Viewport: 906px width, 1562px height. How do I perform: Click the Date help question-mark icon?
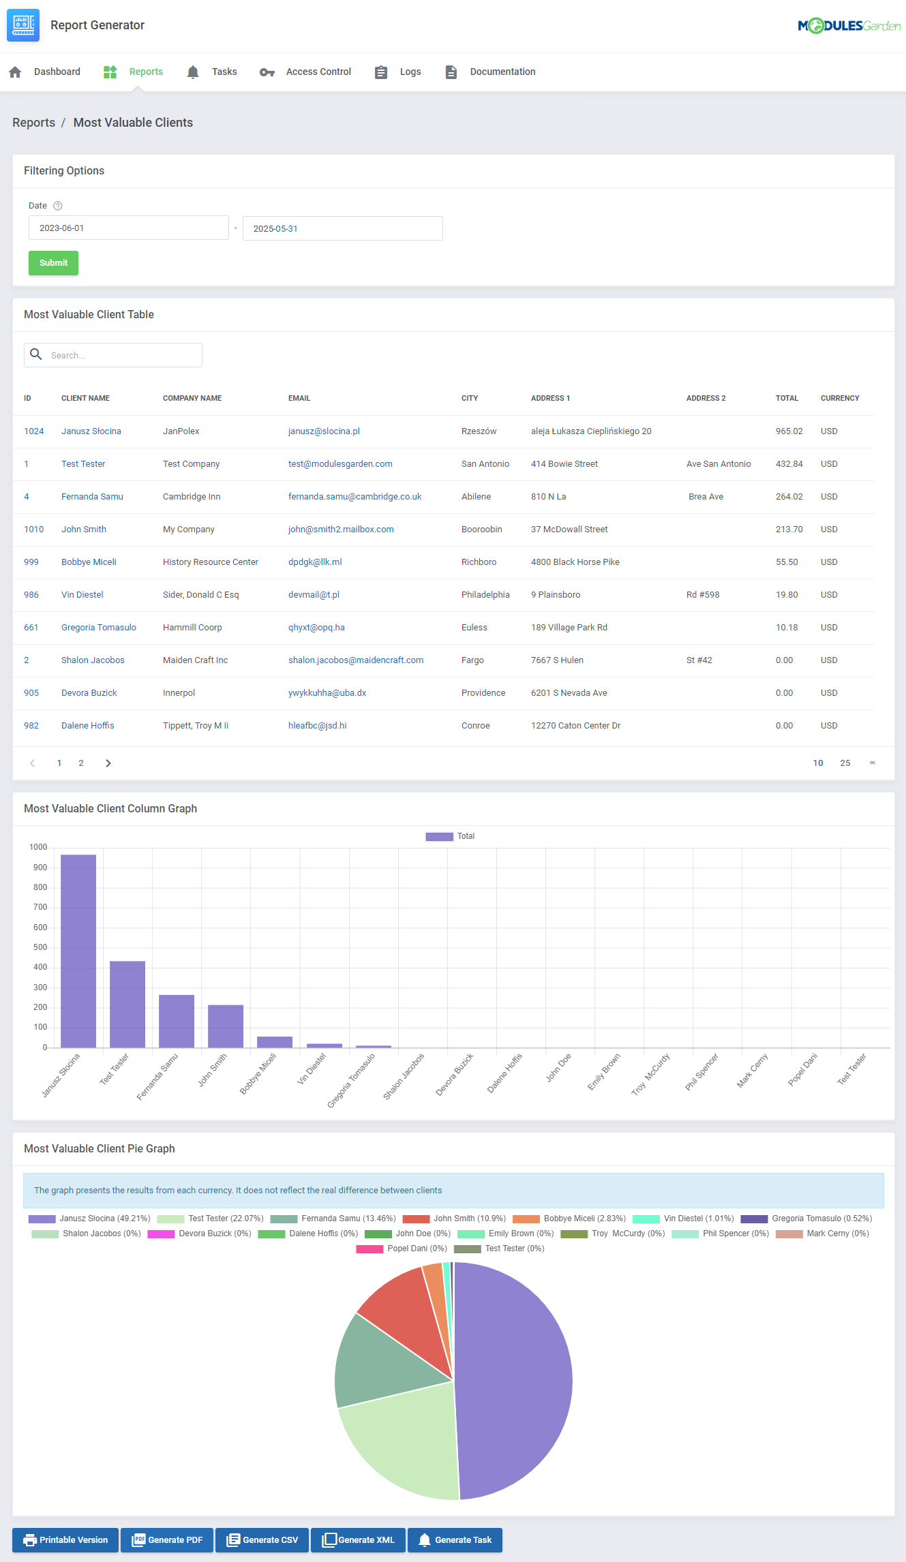(58, 206)
